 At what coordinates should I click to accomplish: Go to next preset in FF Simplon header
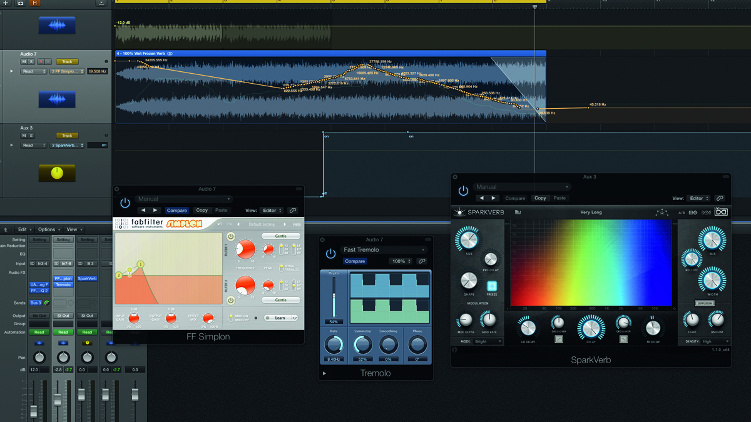pyautogui.click(x=155, y=211)
